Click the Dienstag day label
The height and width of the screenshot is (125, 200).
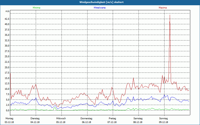point(35,118)
